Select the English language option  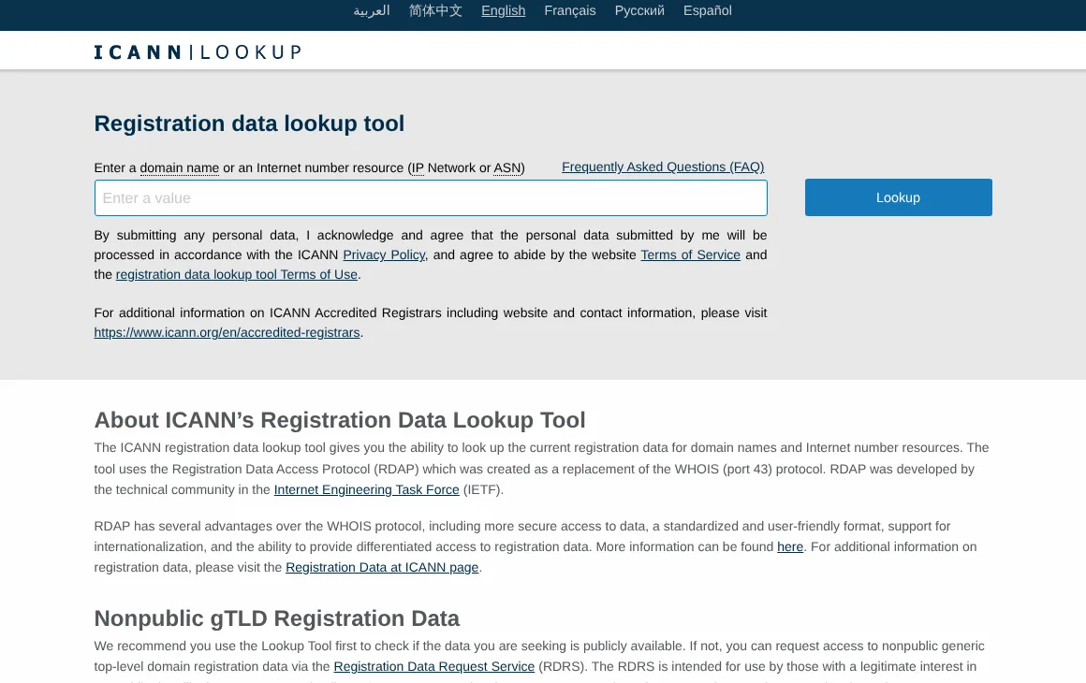[x=504, y=10]
